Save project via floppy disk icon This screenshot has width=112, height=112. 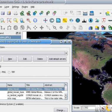click(3, 13)
